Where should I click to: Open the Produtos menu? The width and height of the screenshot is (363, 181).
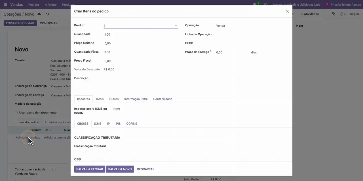[x=68, y=5]
